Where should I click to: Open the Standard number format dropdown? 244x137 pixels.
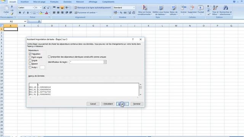134,8
